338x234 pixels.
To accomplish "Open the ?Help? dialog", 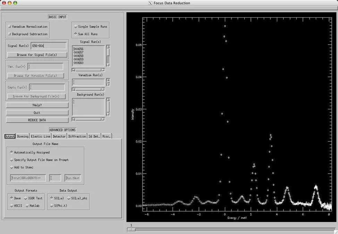I will (x=37, y=105).
